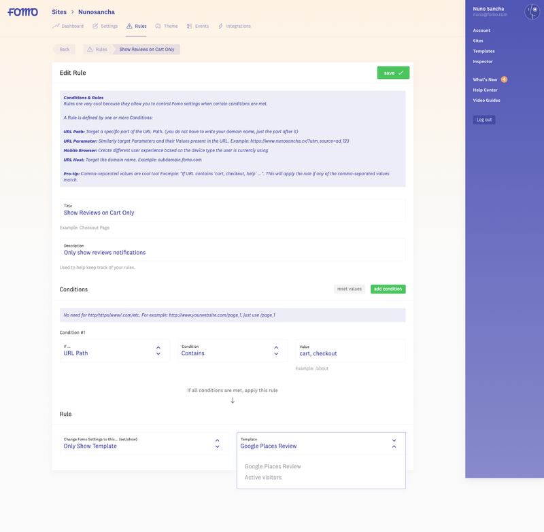Click add condition button

click(x=388, y=289)
